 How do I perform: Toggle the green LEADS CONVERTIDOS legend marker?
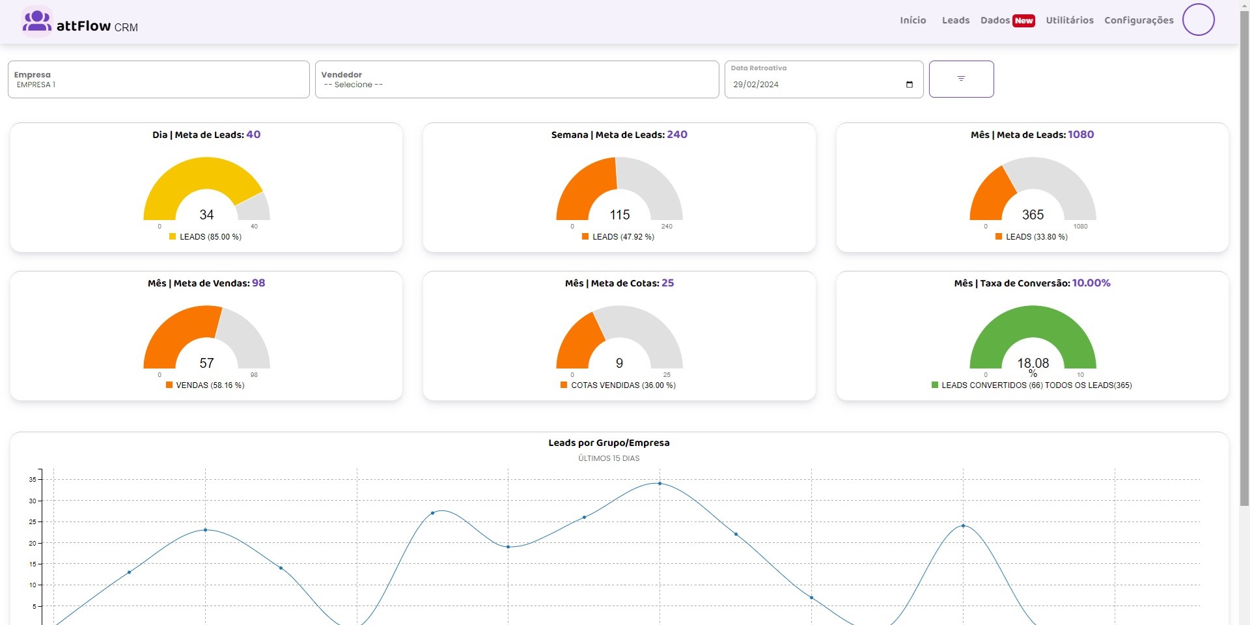click(935, 385)
